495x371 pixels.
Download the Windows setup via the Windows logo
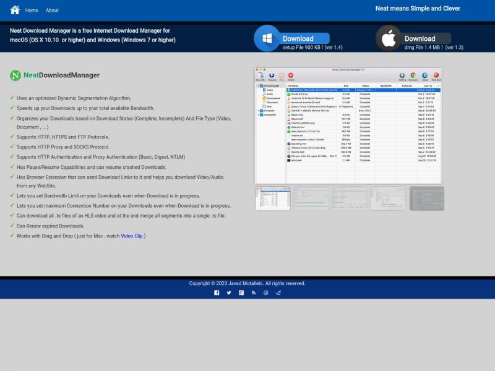coord(267,38)
